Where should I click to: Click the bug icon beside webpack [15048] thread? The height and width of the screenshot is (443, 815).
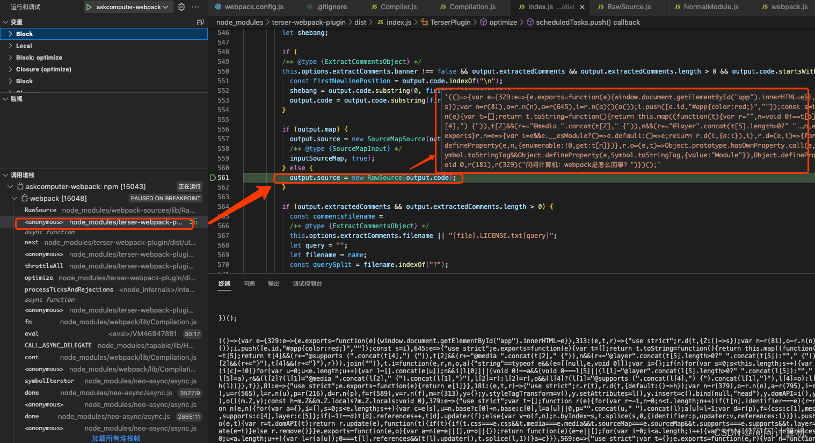(25, 199)
